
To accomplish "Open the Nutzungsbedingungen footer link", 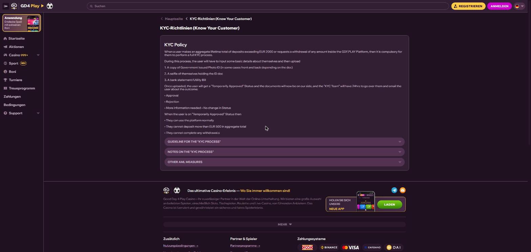I will click(181, 246).
